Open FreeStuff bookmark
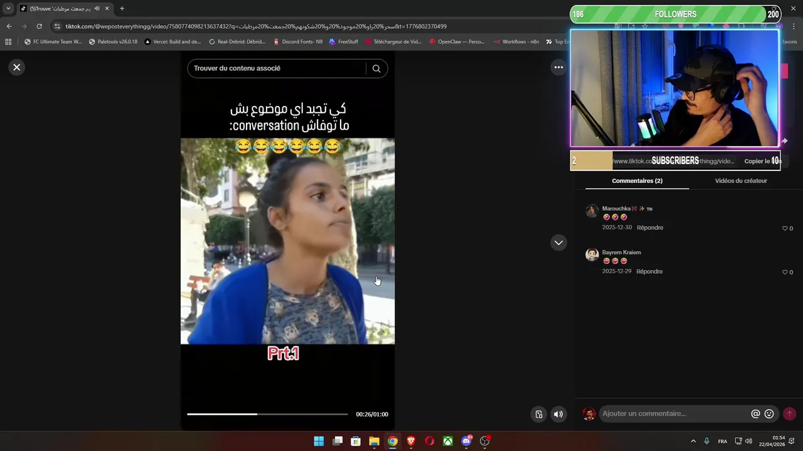803x451 pixels. pos(343,41)
